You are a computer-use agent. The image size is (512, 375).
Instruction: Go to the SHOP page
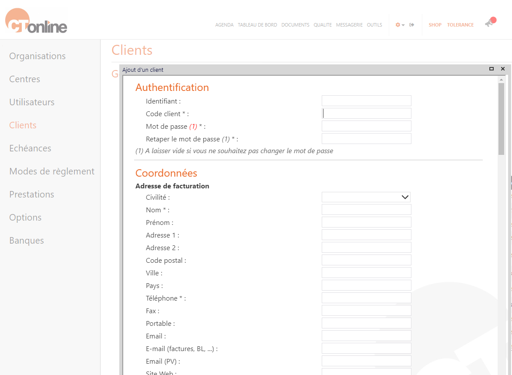pos(435,25)
